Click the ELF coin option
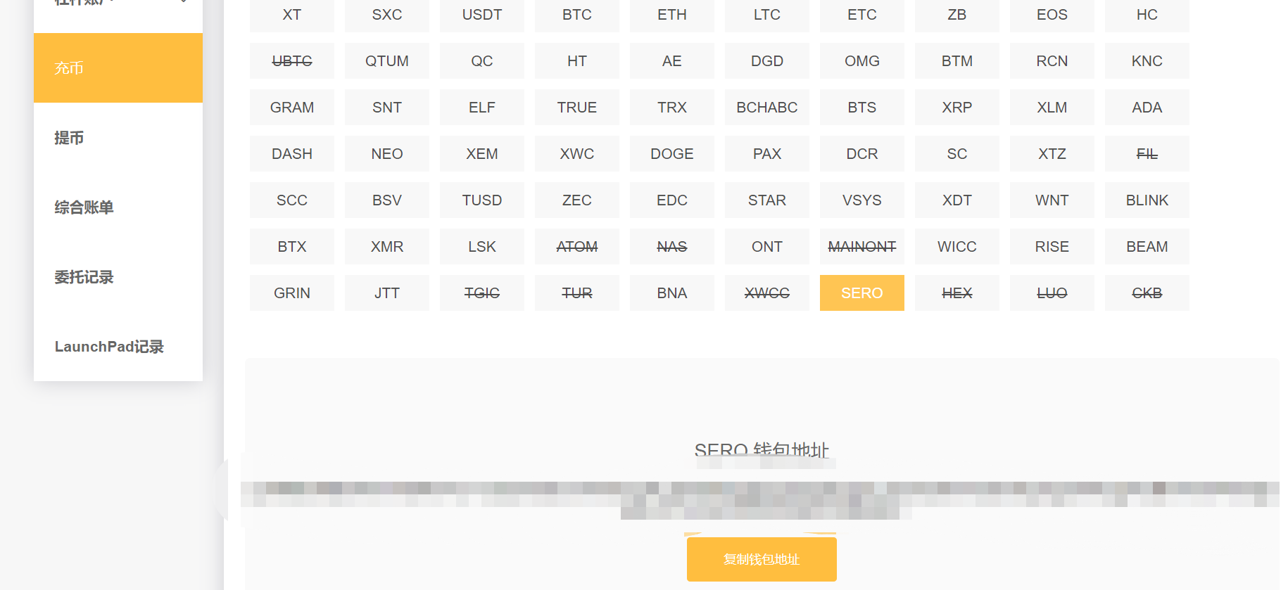This screenshot has width=1288, height=590. [482, 108]
